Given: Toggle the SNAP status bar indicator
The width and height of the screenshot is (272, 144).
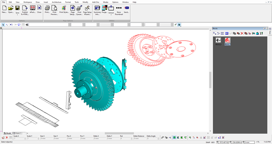Looking at the screenshot, I should click(208, 142).
